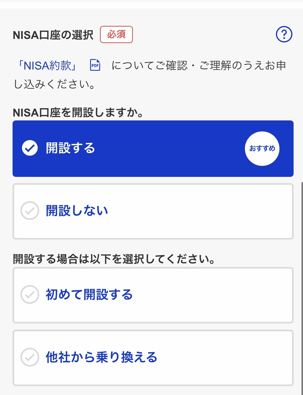The image size is (303, 395).
Task: Open the help question mark icon
Action: (284, 34)
